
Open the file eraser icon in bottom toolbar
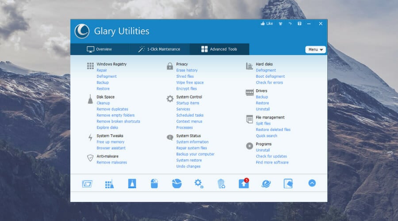click(x=288, y=183)
